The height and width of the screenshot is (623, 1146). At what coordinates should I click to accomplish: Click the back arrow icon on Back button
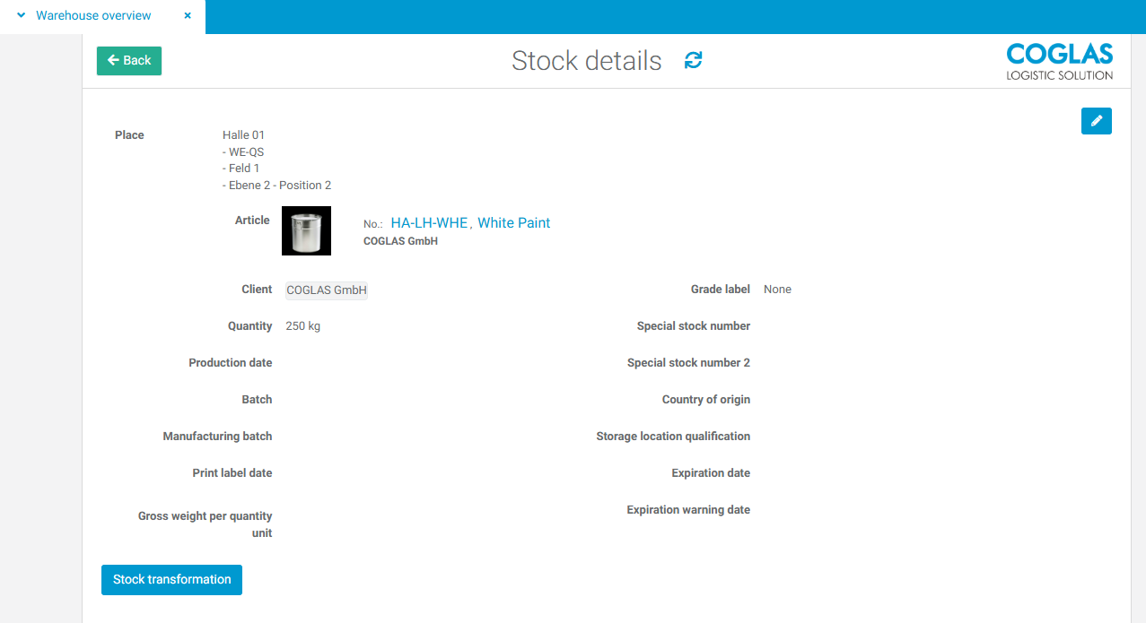[113, 60]
